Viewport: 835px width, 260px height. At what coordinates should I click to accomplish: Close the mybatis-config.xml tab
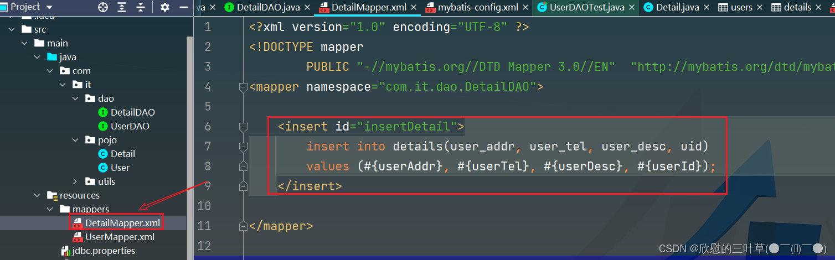(x=525, y=8)
